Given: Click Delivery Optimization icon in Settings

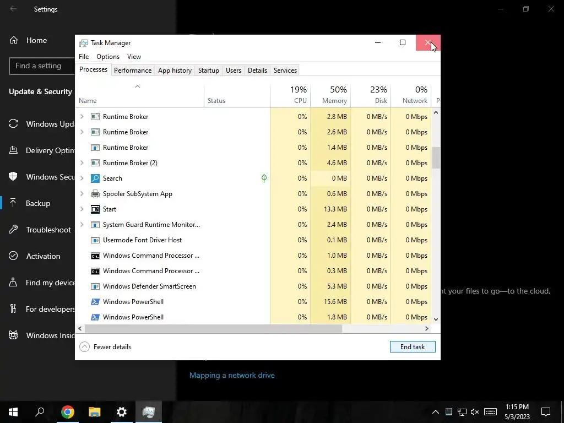Looking at the screenshot, I should pyautogui.click(x=13, y=150).
